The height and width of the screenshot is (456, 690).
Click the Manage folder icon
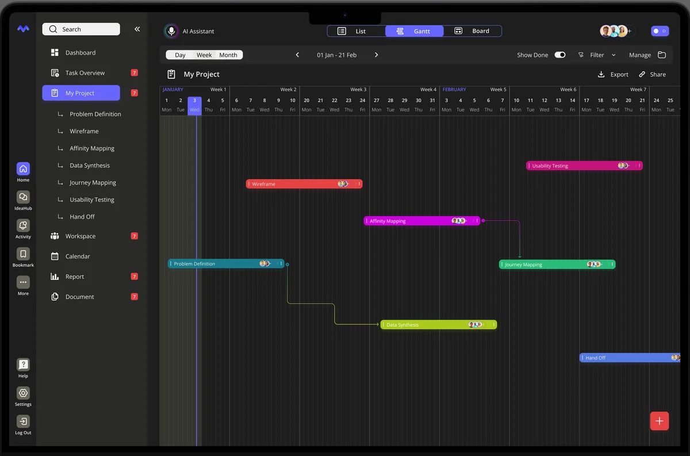click(662, 55)
